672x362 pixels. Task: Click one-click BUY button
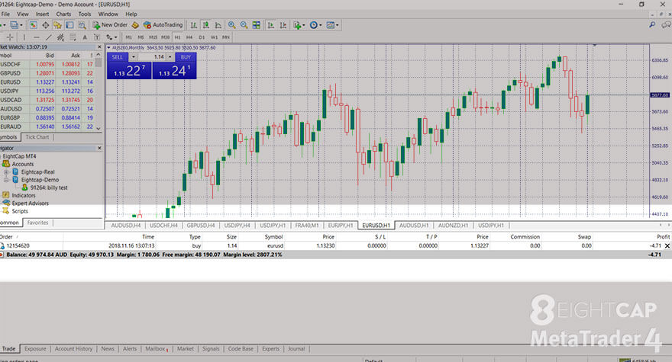point(186,57)
